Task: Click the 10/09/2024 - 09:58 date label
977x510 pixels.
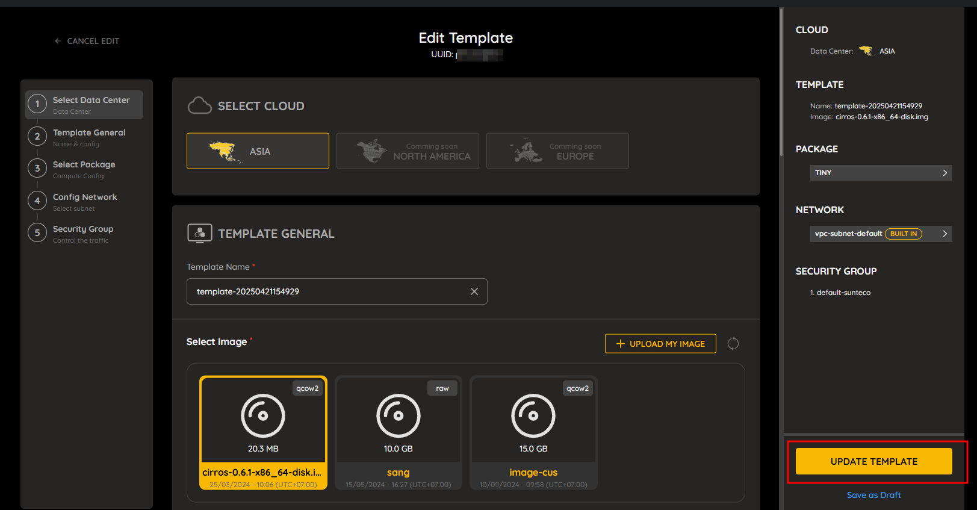Action: tap(533, 485)
